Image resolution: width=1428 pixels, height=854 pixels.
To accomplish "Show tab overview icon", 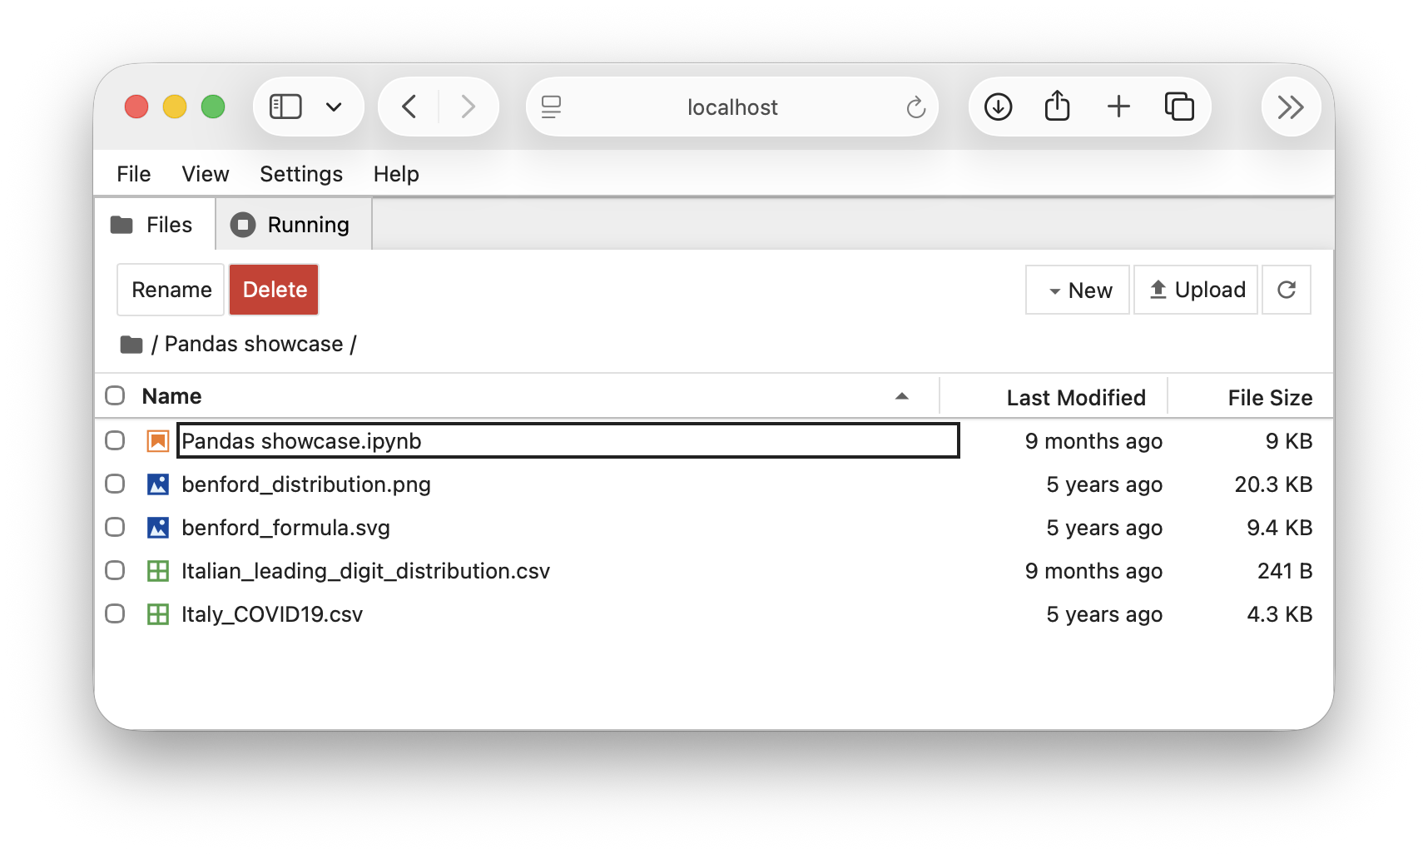I will point(1179,107).
